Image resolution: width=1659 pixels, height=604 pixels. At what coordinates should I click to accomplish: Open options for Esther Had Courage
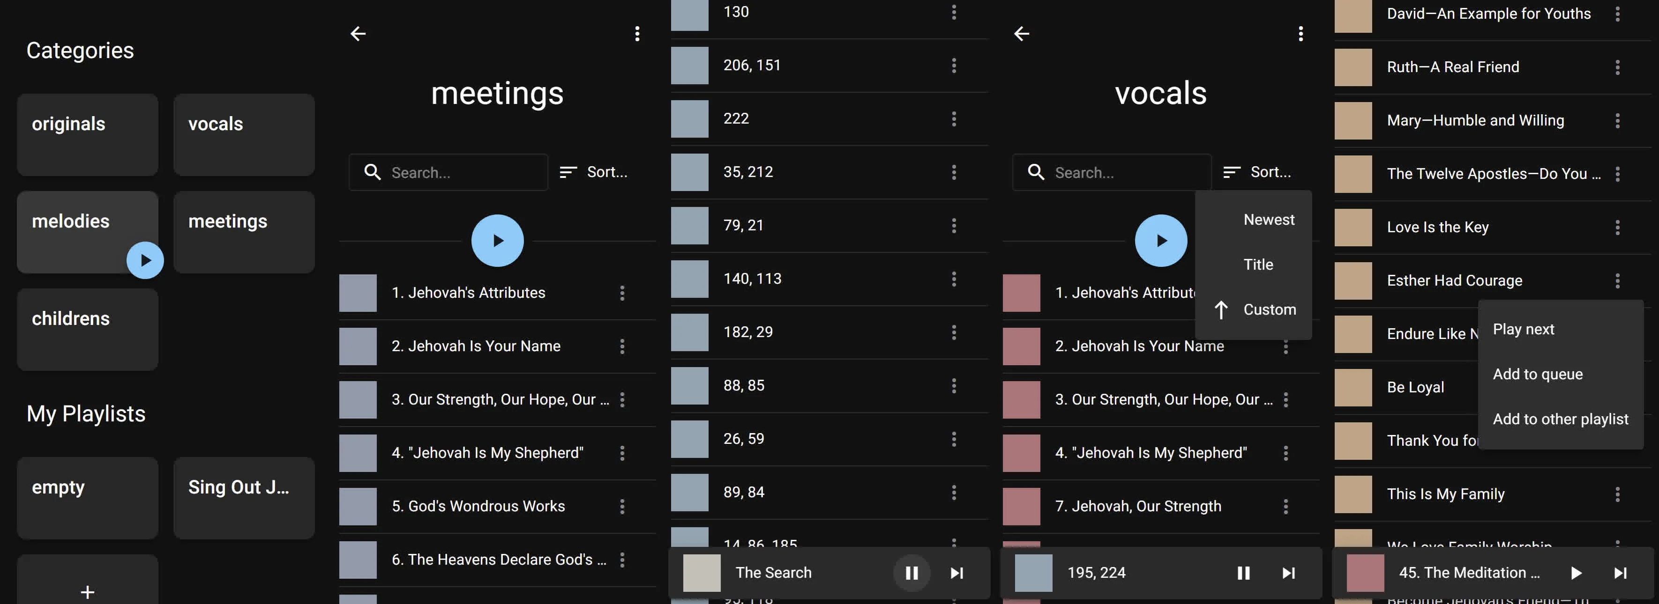click(1617, 280)
